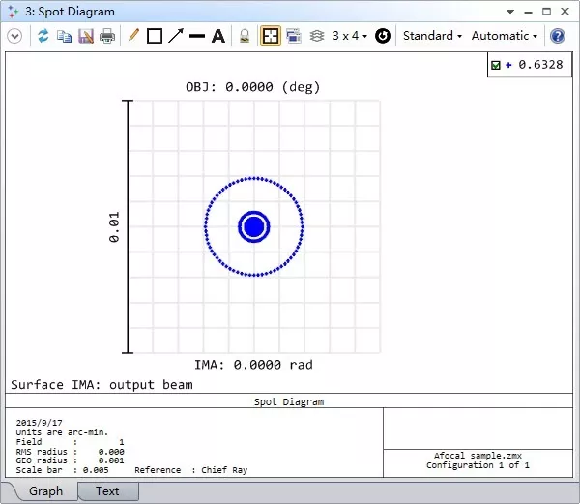Viewport: 580px width, 504px height.
Task: Switch to the Text tab
Action: coord(107,490)
